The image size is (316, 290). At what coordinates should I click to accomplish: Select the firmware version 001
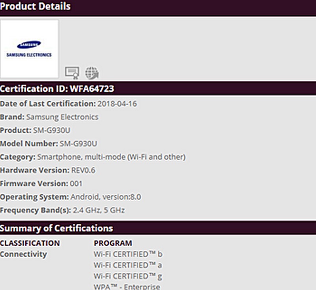coord(76,184)
